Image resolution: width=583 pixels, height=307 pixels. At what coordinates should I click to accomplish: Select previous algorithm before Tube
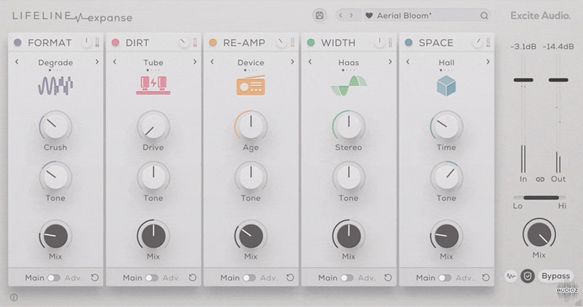tap(115, 62)
